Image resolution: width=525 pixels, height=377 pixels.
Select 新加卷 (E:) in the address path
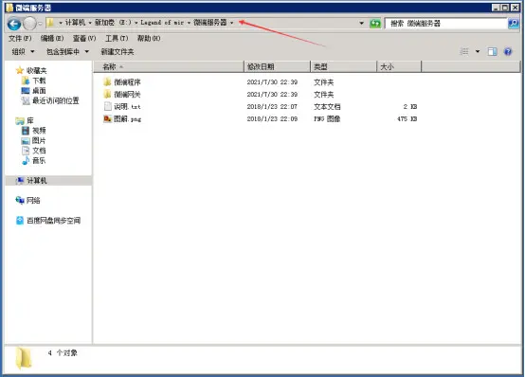pyautogui.click(x=113, y=23)
